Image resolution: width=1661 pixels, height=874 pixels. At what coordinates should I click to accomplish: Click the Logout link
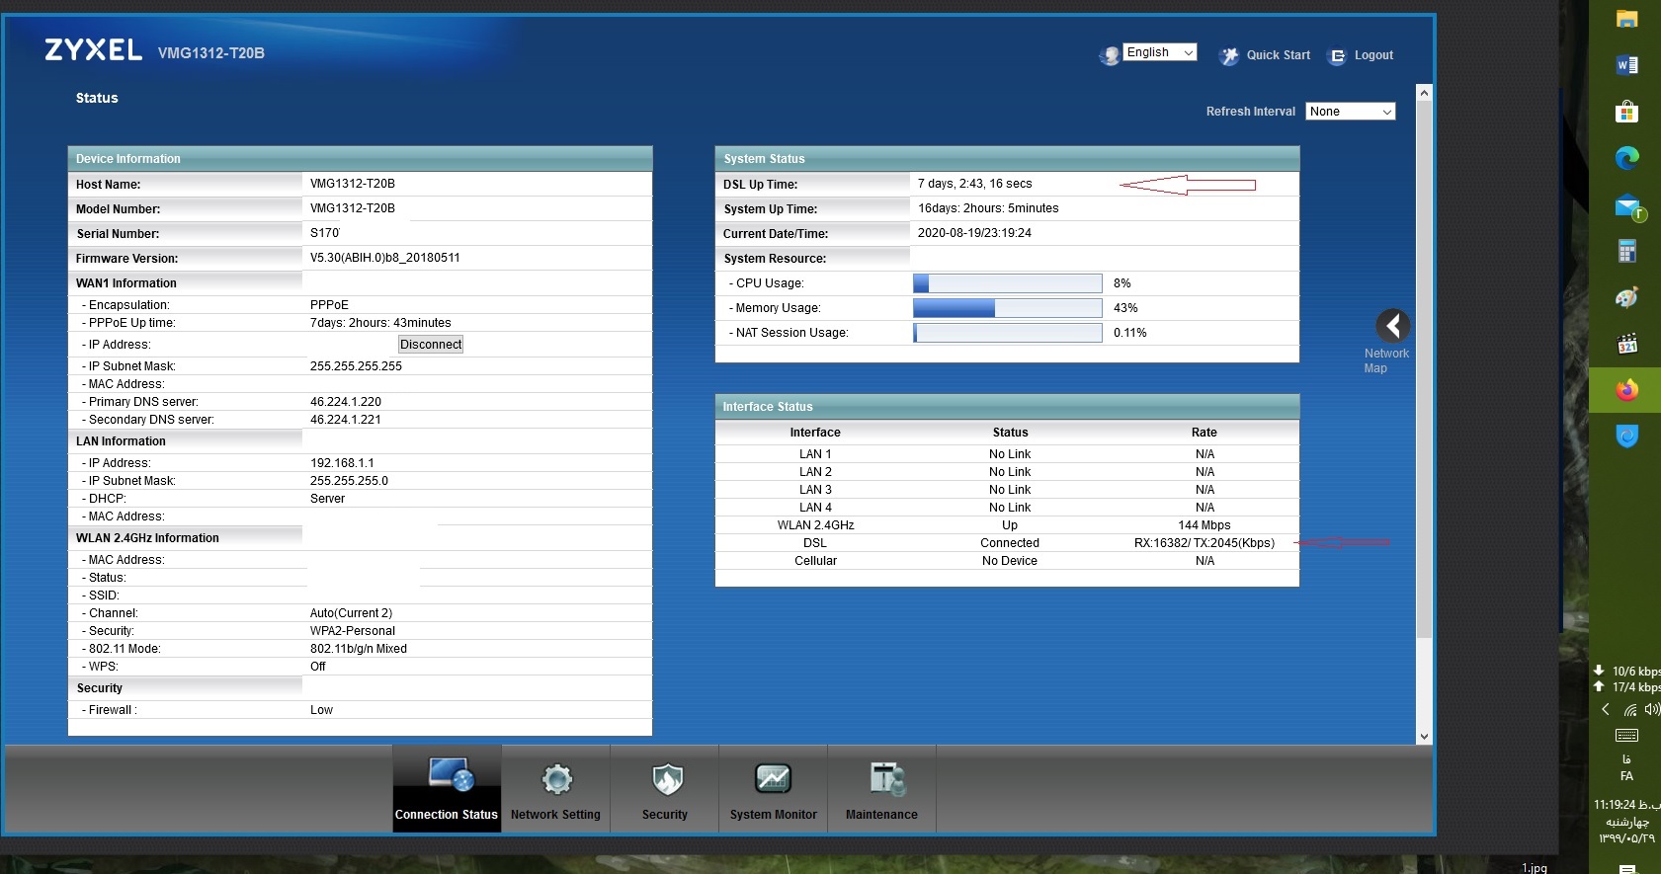point(1373,55)
